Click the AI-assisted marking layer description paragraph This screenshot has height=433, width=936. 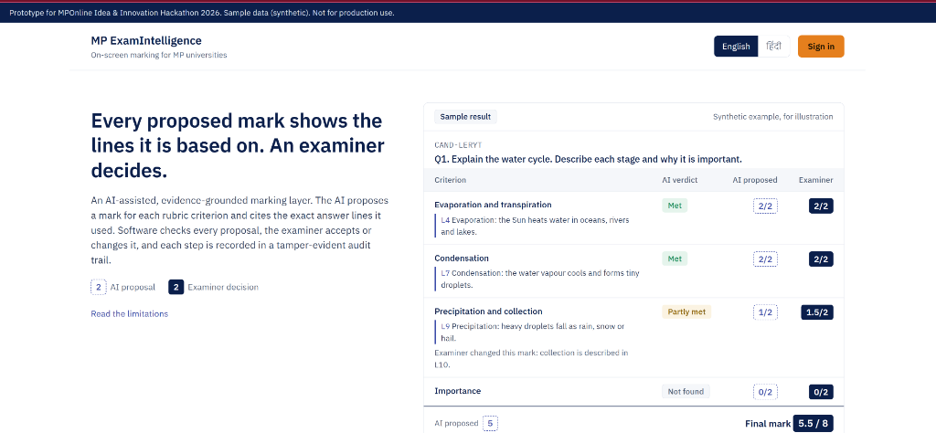pyautogui.click(x=239, y=230)
